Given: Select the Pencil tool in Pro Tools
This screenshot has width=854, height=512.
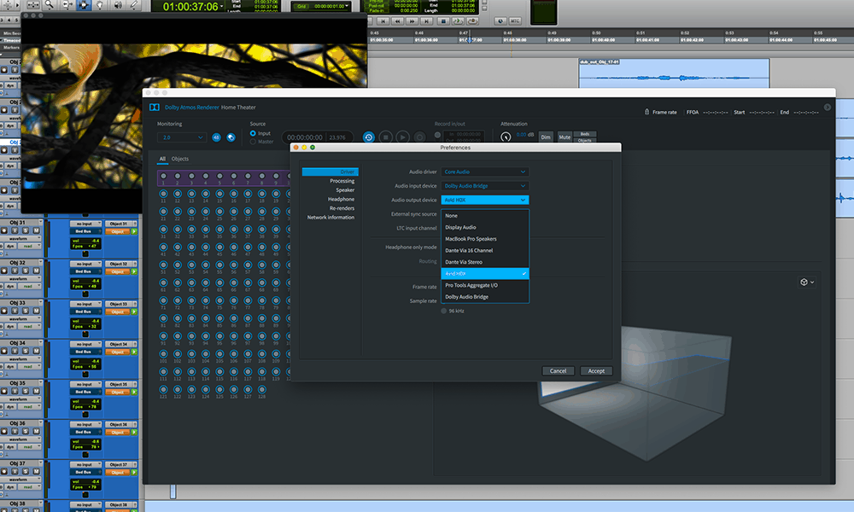Looking at the screenshot, I should click(134, 5).
